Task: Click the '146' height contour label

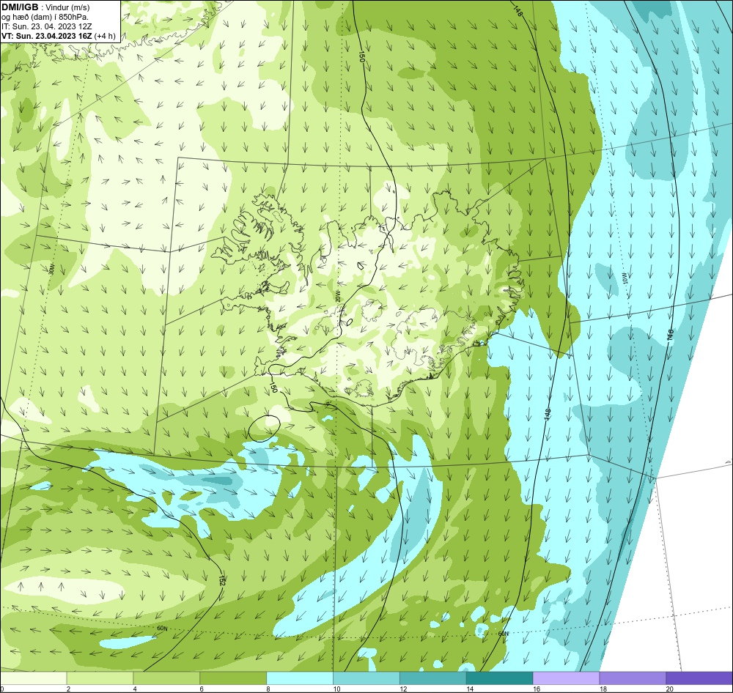Action: [671, 334]
